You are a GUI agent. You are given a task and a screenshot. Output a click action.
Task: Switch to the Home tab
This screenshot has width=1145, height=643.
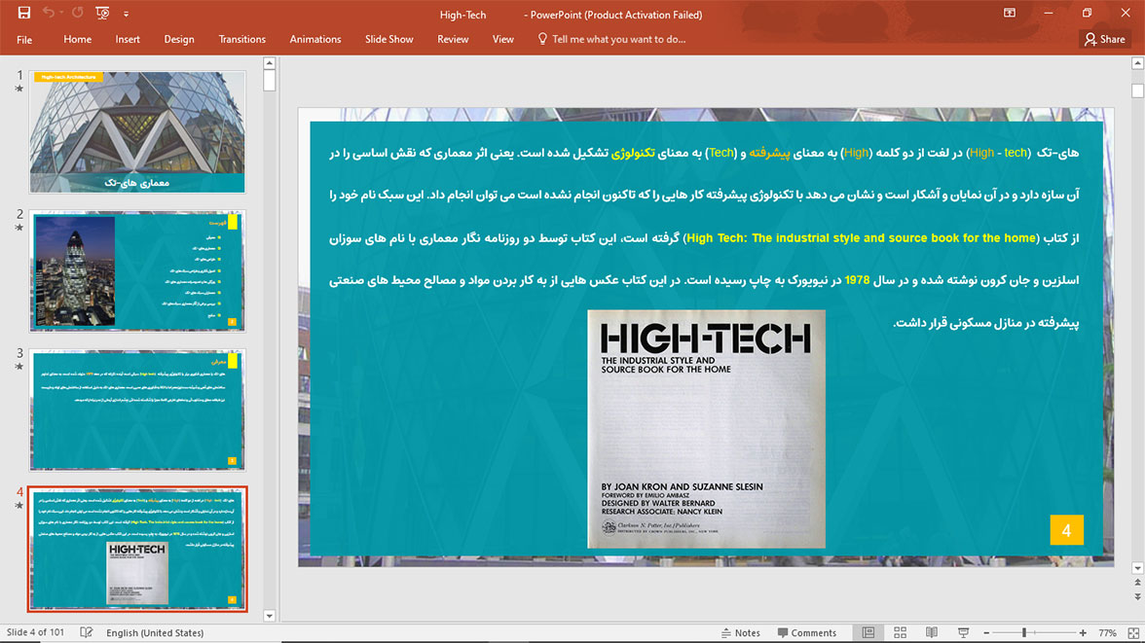78,40
